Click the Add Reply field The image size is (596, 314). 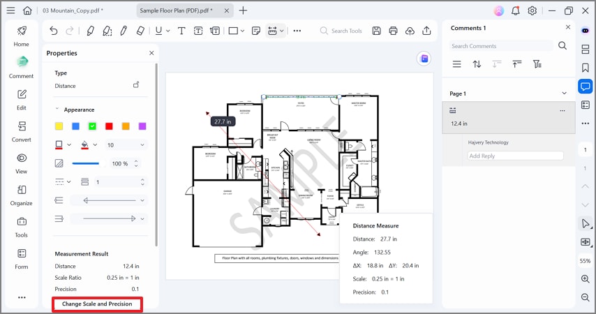coord(516,156)
